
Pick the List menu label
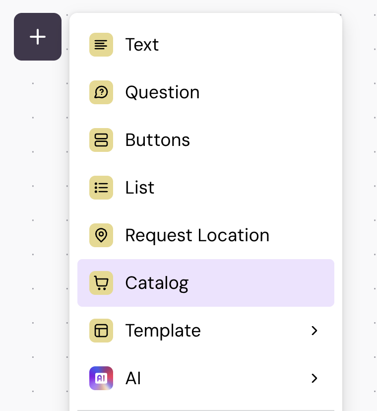click(x=139, y=188)
